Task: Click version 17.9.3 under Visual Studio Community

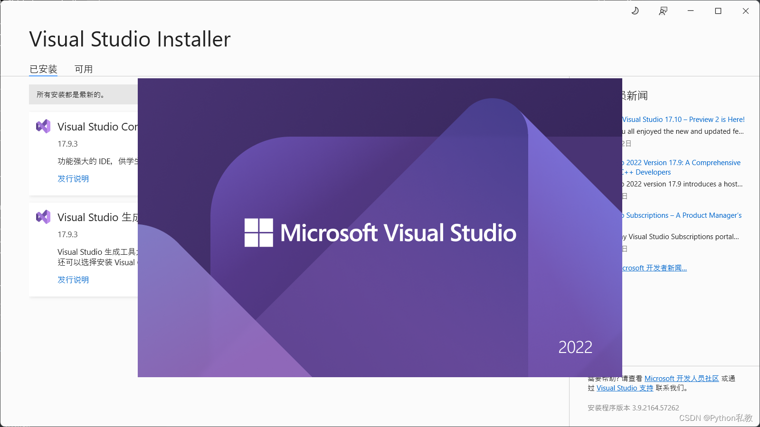Action: (67, 144)
